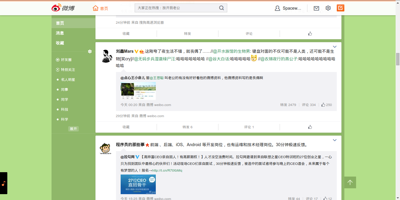Collapse 刘鑫Mars's post with its chevron
Image resolution: width=400 pixels, height=200 pixels.
(335, 47)
